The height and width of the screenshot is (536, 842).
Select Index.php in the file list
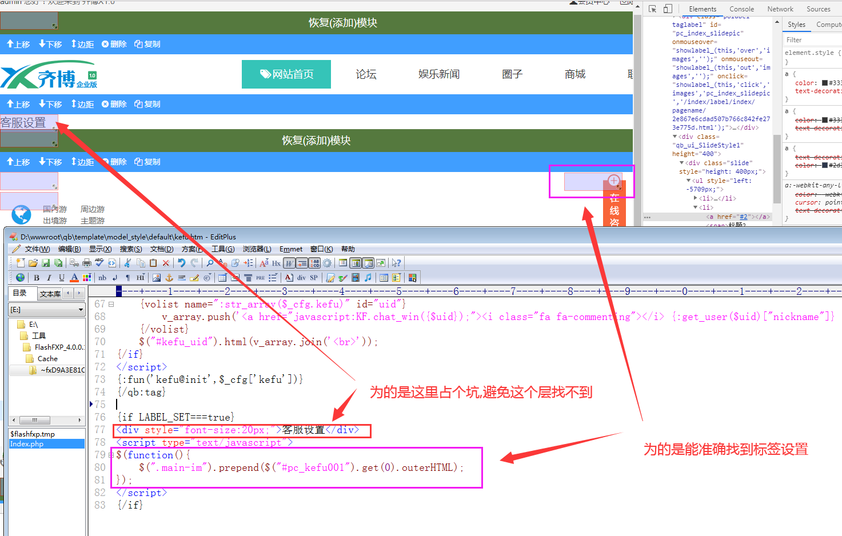[x=27, y=444]
